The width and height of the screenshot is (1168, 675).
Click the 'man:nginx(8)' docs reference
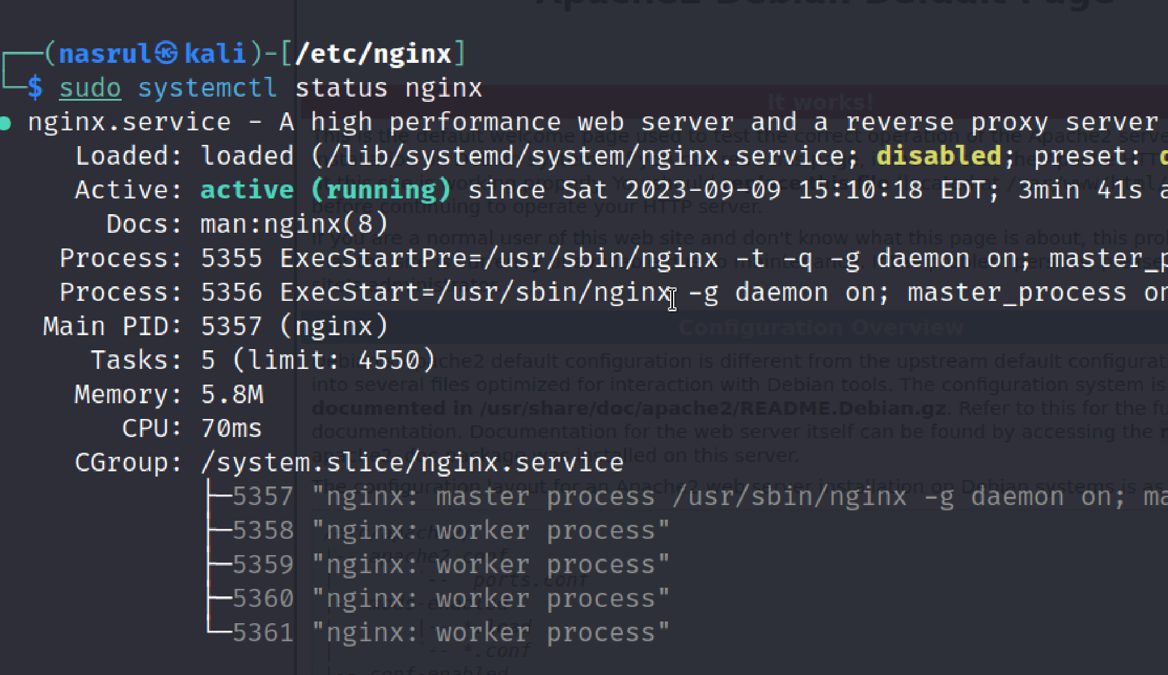pos(294,224)
